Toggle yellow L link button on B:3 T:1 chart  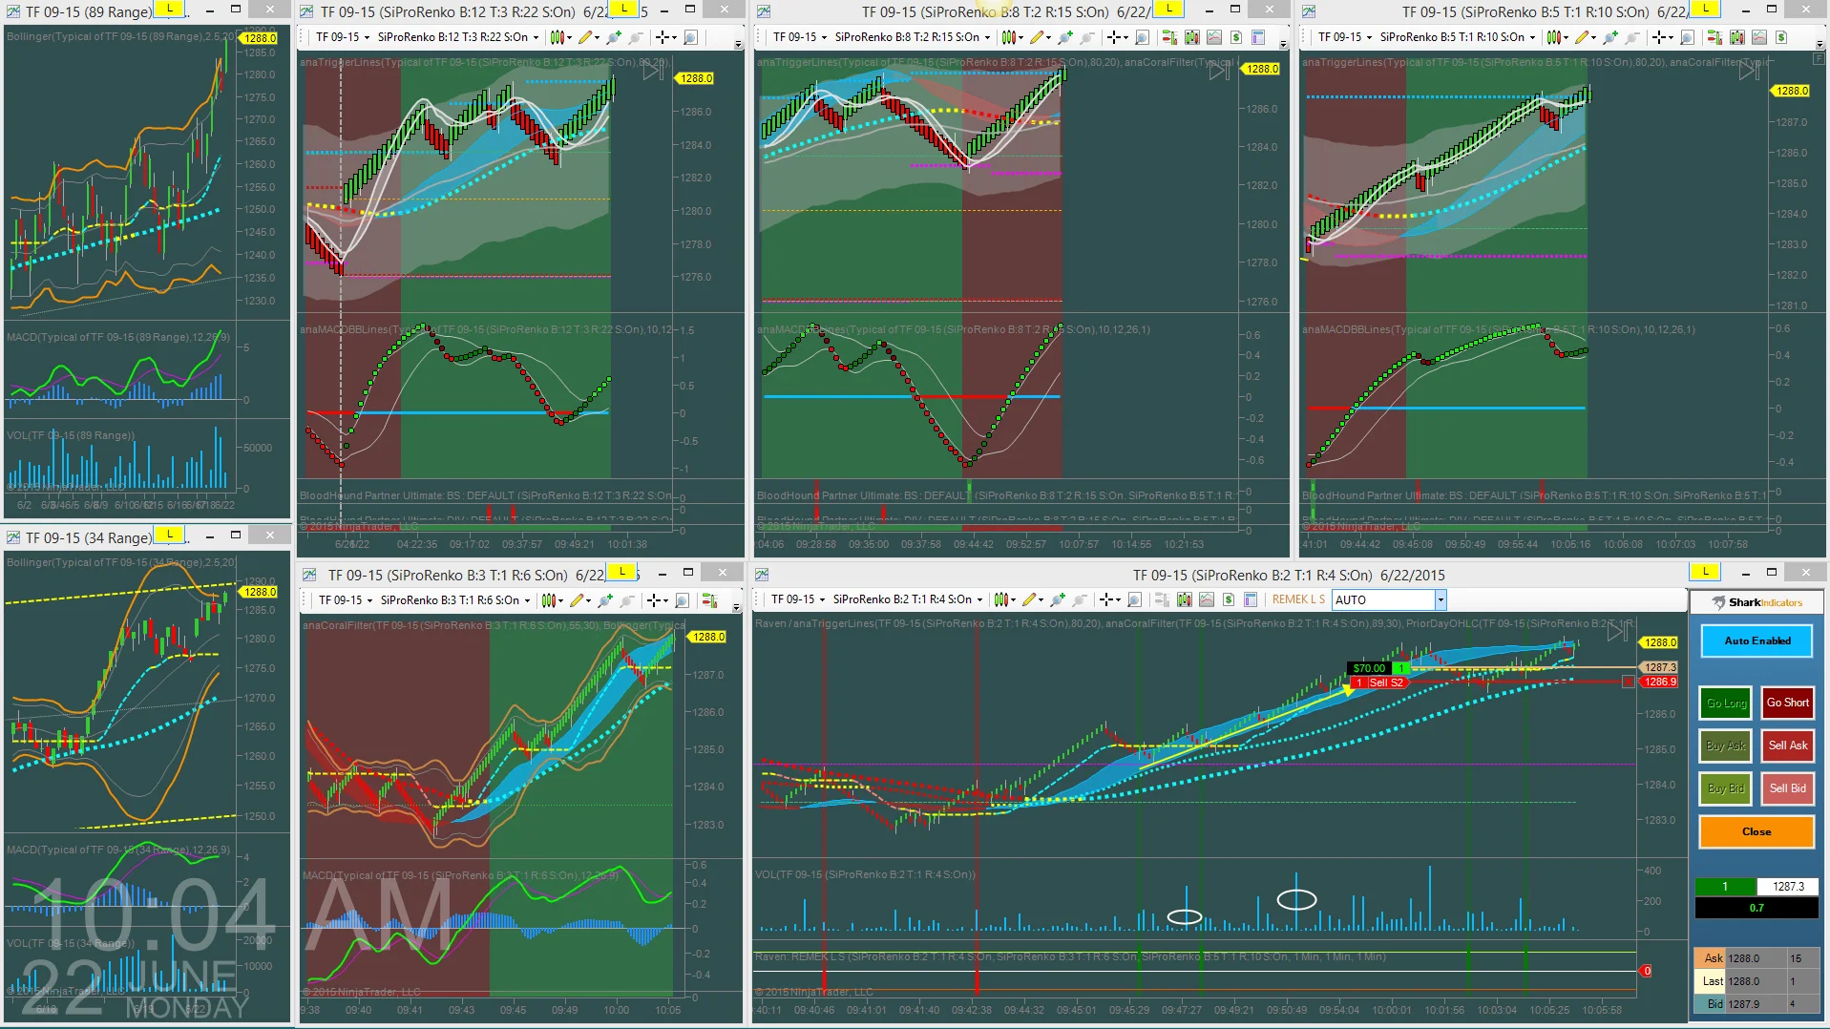pos(622,572)
